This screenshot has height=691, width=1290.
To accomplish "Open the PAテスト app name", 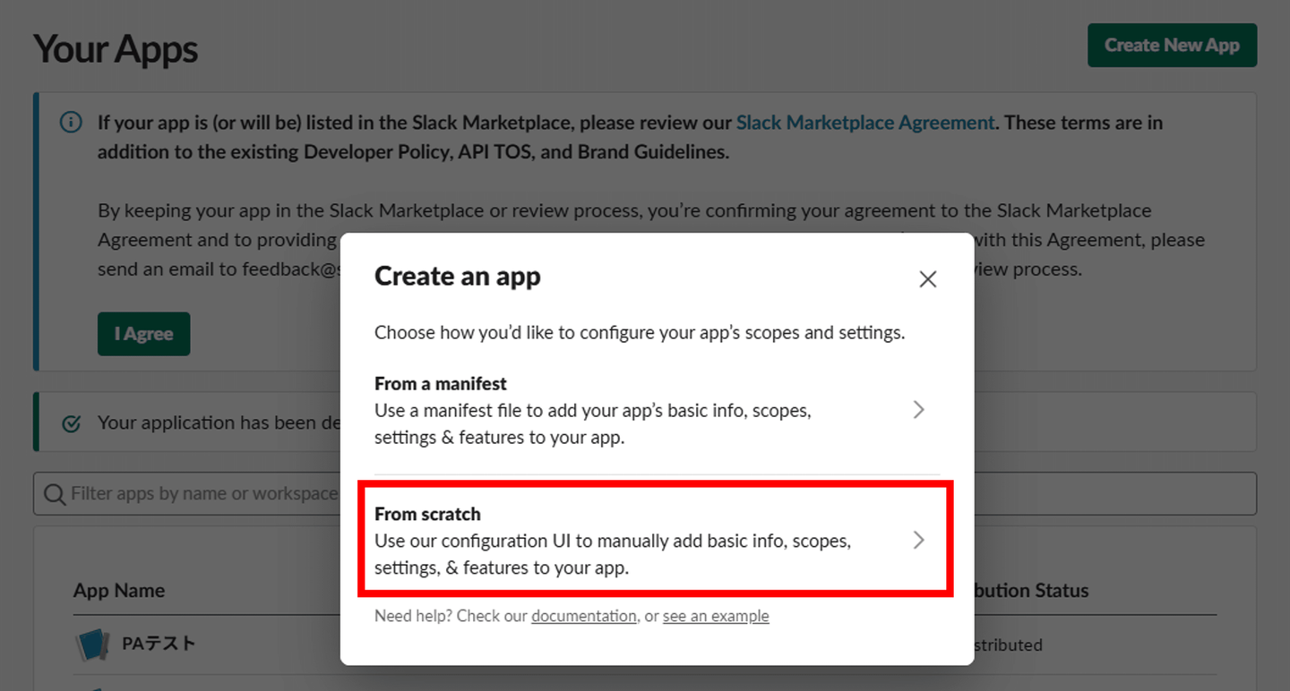I will pyautogui.click(x=159, y=644).
